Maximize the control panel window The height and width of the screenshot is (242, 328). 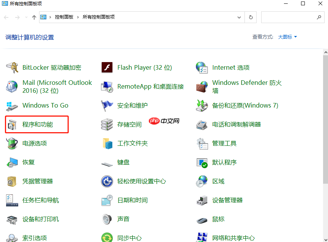(x=303, y=3)
